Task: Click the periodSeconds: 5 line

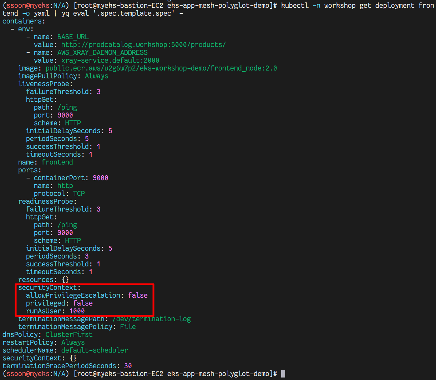Action: click(57, 139)
